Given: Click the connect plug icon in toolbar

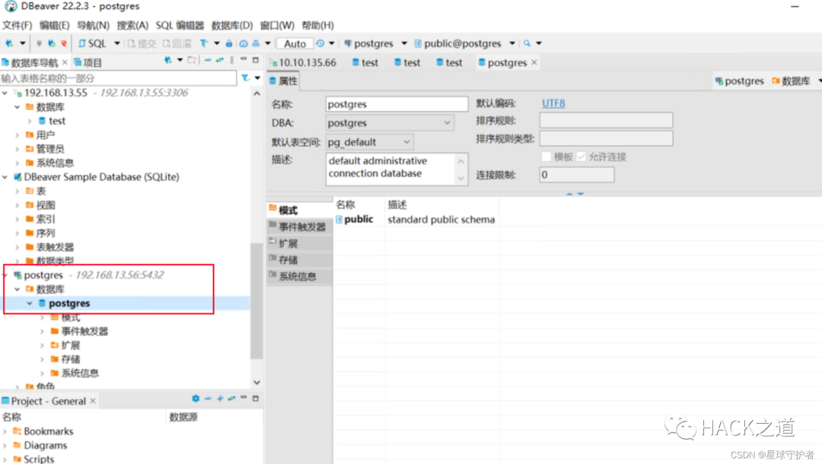Looking at the screenshot, I should (39, 43).
